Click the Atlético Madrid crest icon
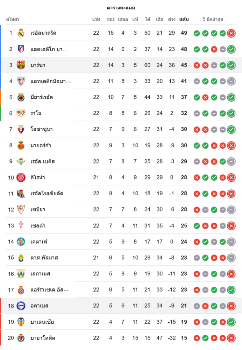The width and height of the screenshot is (242, 350). point(21,49)
